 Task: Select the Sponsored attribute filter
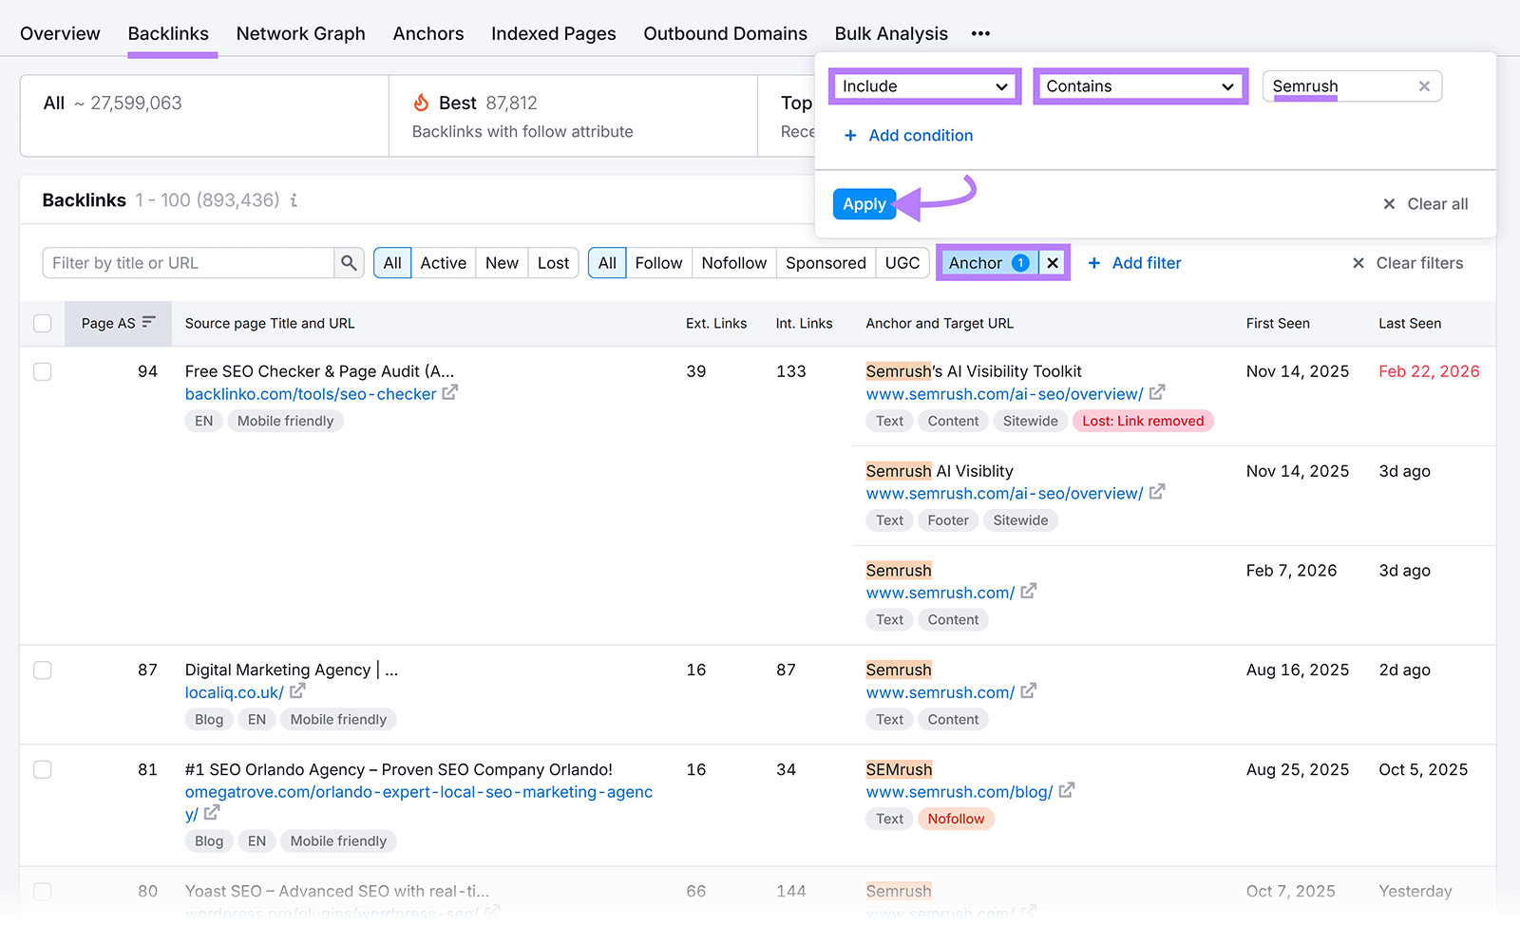(826, 263)
